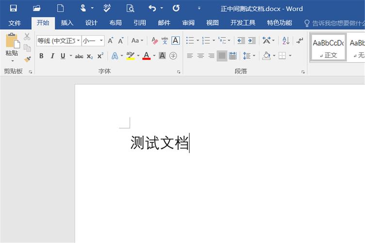Viewport: 365px width, 243px height.
Task: Click the Cut scissors icon
Action: point(27,37)
